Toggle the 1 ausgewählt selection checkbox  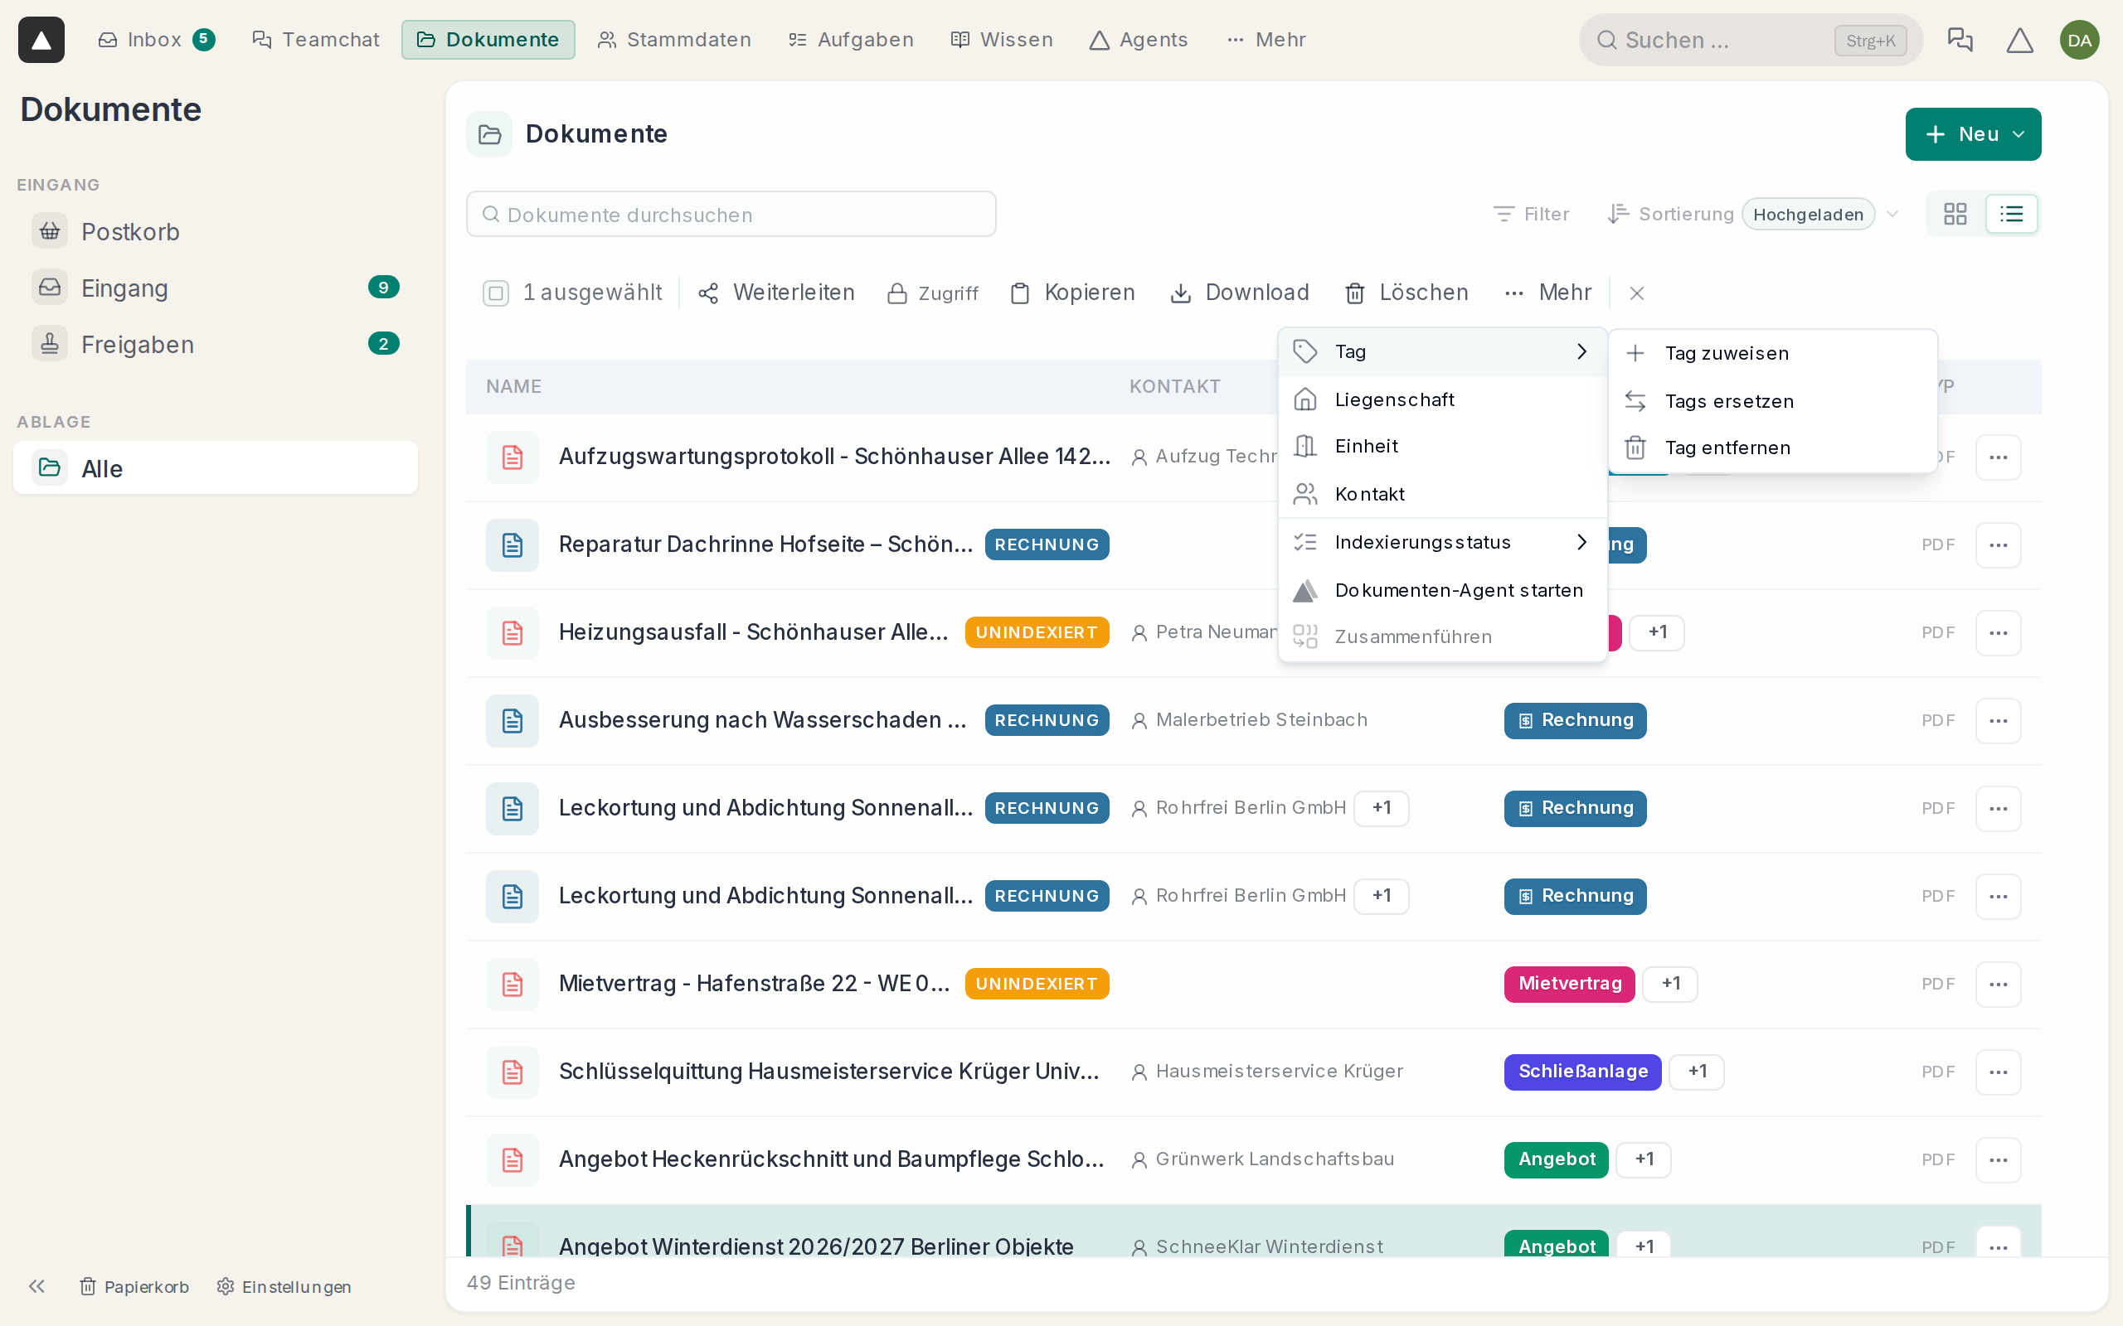[x=496, y=293]
